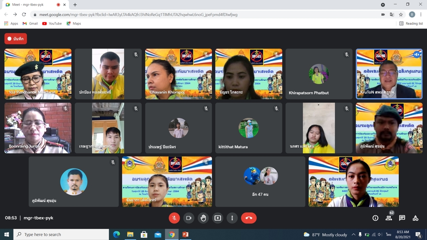
Task: Toggle the camera on/off button
Action: click(x=189, y=218)
